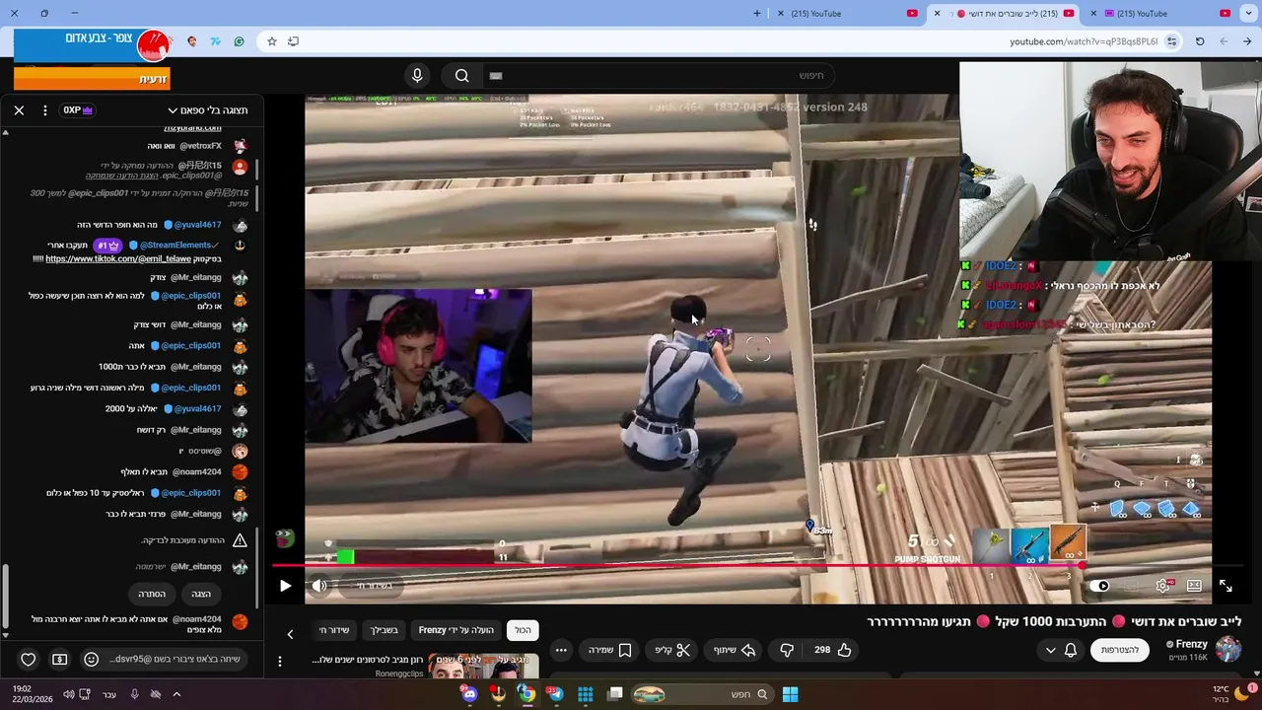Open the address bar URL youtube.com/watch

tap(1084, 41)
